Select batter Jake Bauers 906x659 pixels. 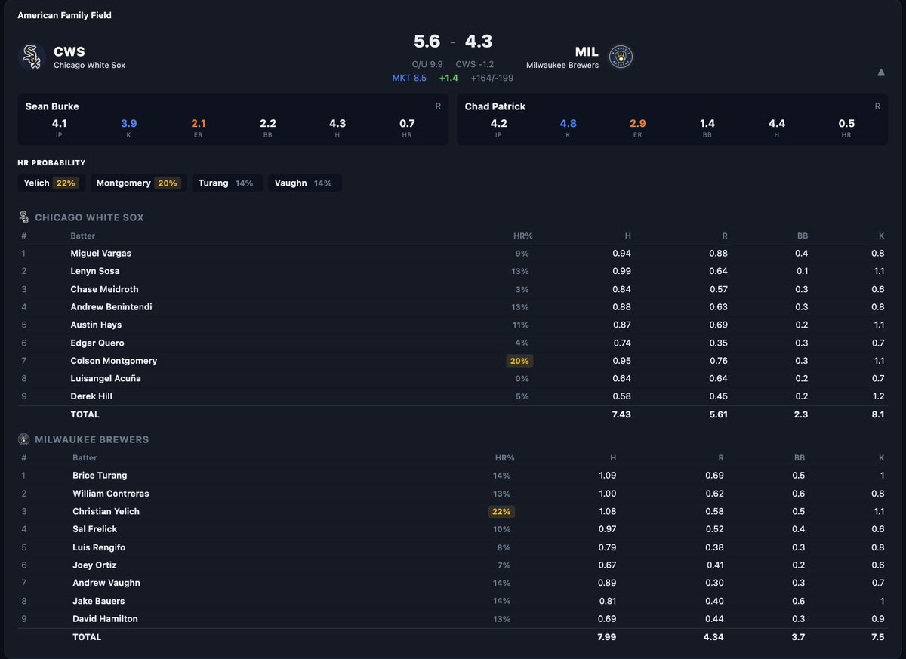(x=99, y=601)
